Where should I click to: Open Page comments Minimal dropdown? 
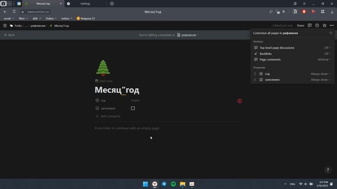pos(324,59)
